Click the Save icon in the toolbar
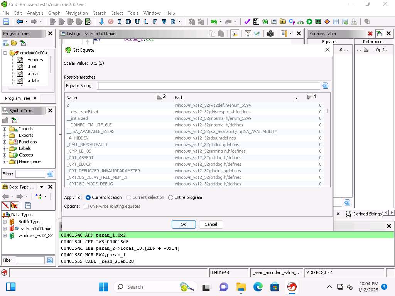This screenshot has height=296, width=395. [x=6, y=22]
